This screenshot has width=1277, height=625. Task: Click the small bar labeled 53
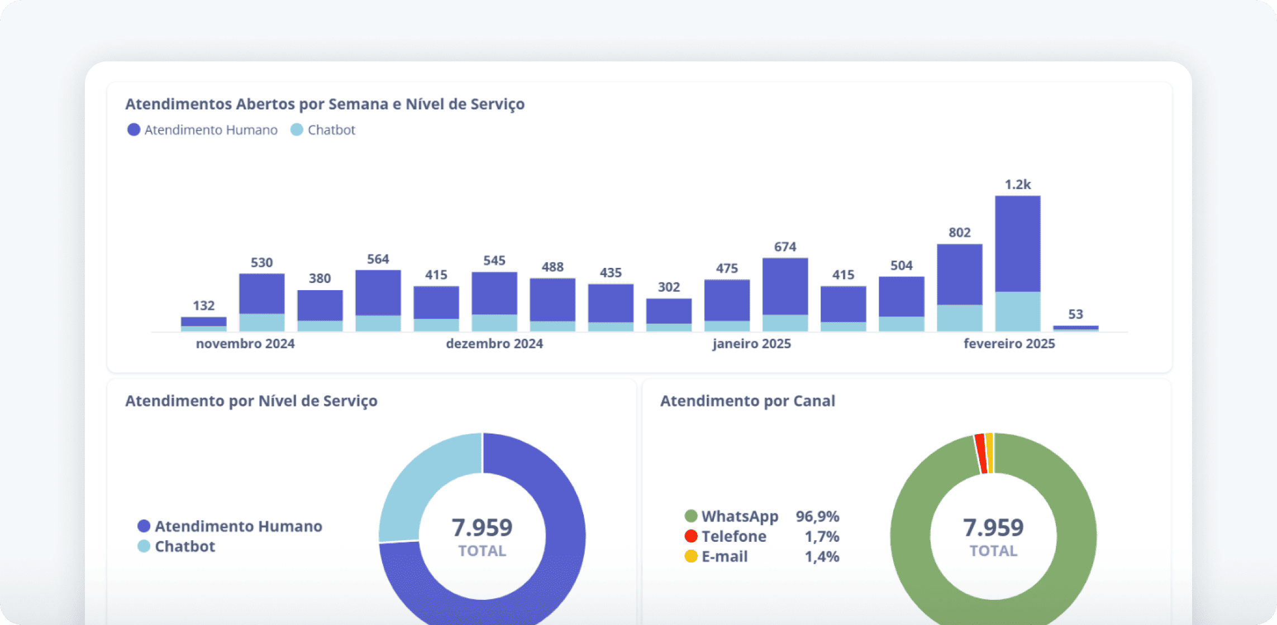(x=1075, y=328)
